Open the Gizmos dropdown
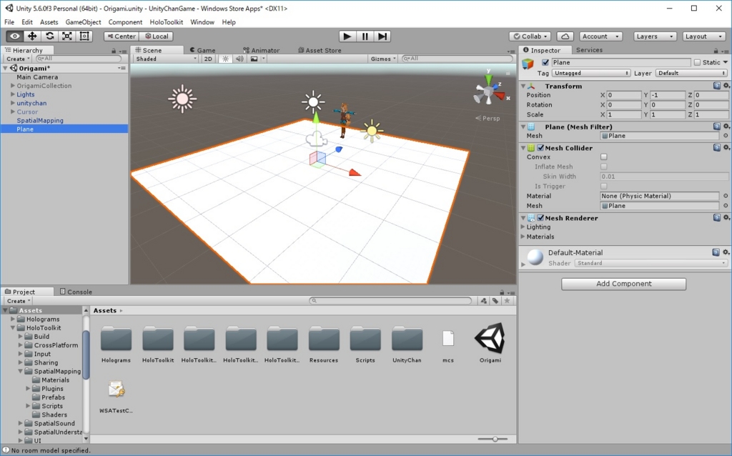 point(383,59)
